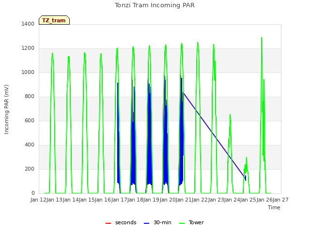
Task: Click the 'Jan 18' x-axis tick label
Action: [x=135, y=200]
